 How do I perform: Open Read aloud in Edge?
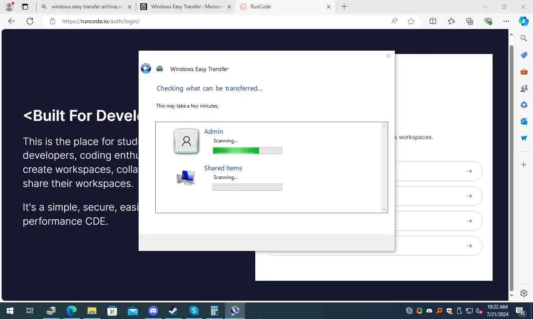coord(394,21)
